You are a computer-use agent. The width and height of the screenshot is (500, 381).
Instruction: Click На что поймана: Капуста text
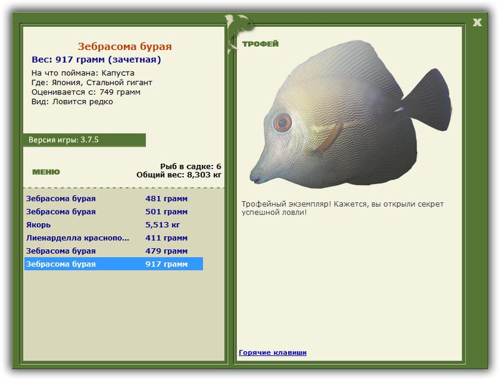point(83,73)
